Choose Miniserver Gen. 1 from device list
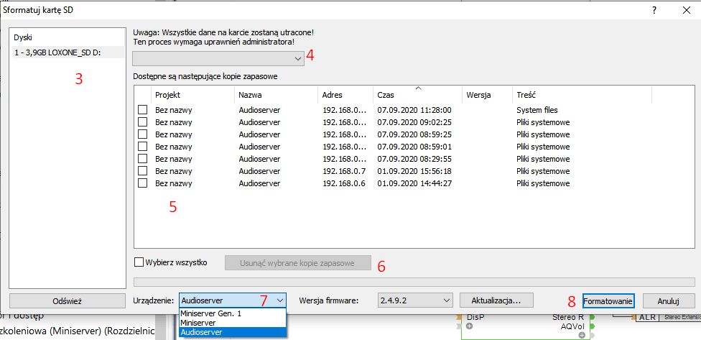Viewport: 701px width, 340px height. coord(210,313)
